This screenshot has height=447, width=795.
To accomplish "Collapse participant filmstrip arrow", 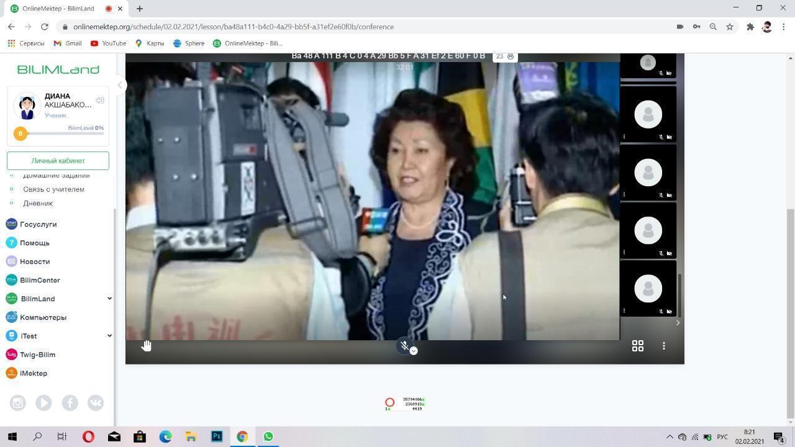I will pos(678,323).
